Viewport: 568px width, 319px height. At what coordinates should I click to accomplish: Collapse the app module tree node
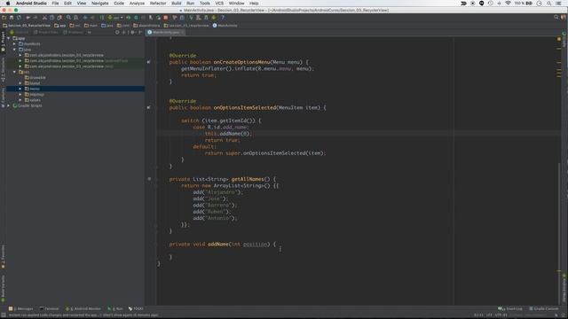coord(8,38)
